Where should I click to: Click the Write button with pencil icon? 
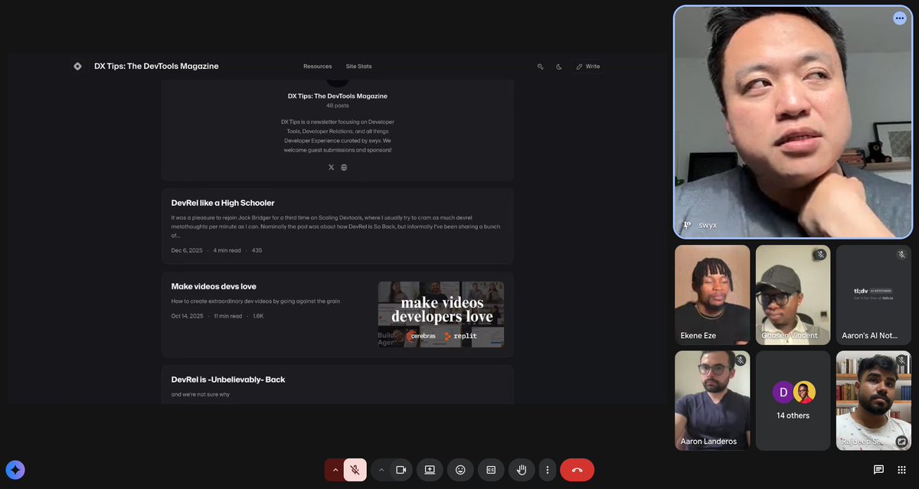(587, 67)
